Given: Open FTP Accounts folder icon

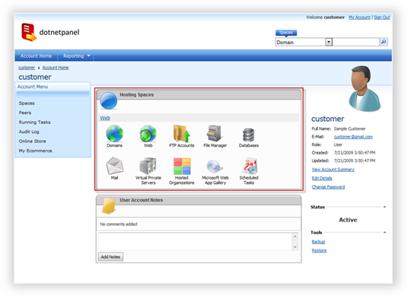Looking at the screenshot, I should click(x=182, y=134).
